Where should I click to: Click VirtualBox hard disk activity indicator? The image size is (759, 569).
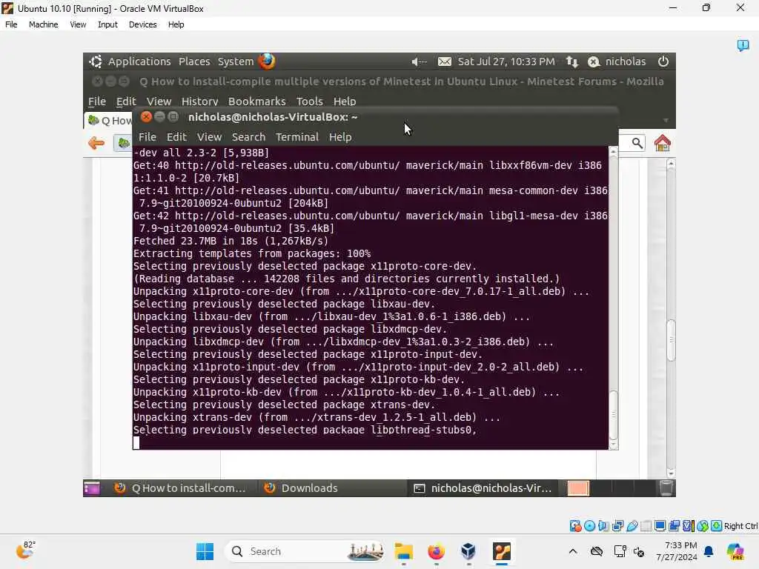575,526
